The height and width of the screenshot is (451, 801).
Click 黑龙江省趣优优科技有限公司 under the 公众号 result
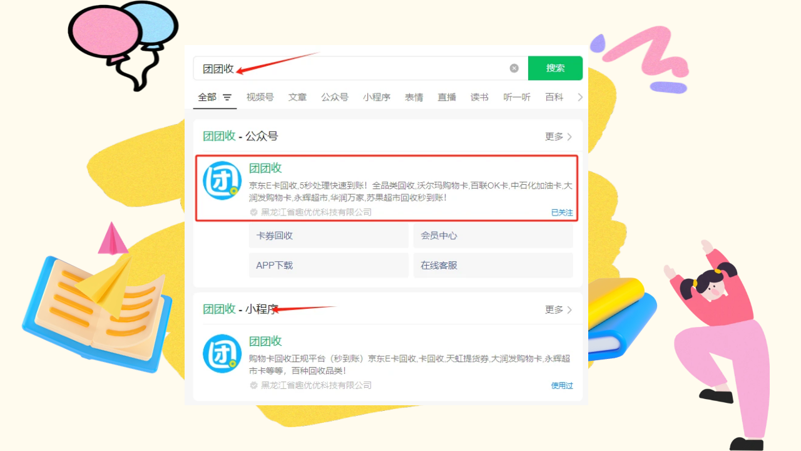click(316, 212)
